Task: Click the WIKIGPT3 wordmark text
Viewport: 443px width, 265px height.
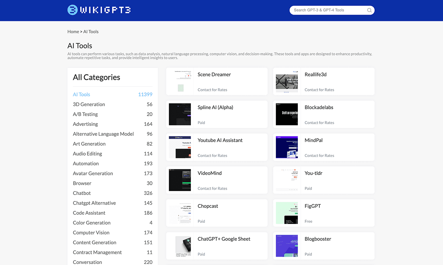Action: point(105,10)
